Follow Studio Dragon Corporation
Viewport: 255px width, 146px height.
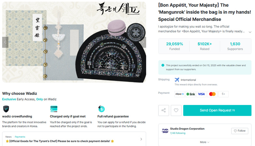tap(240, 131)
